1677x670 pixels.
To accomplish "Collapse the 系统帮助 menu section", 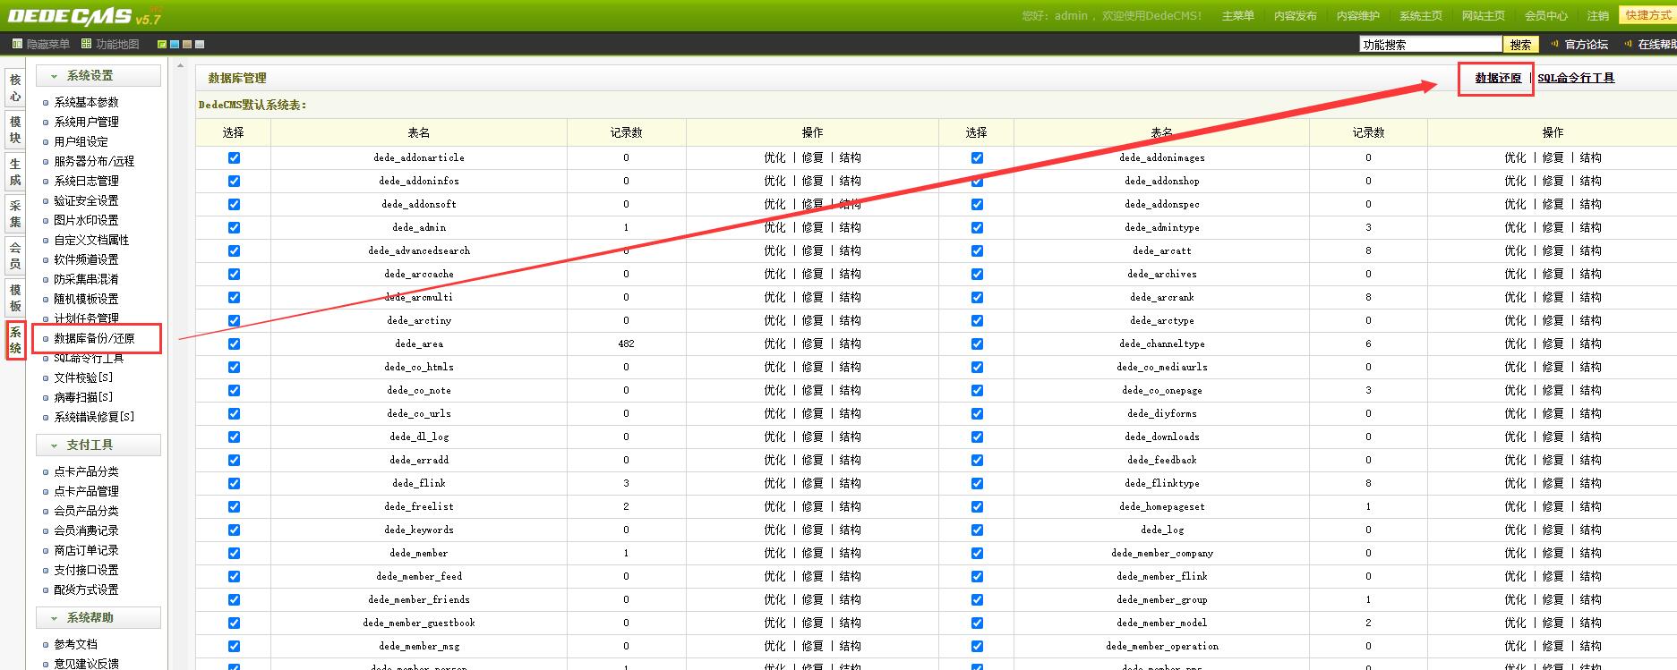I will click(55, 618).
